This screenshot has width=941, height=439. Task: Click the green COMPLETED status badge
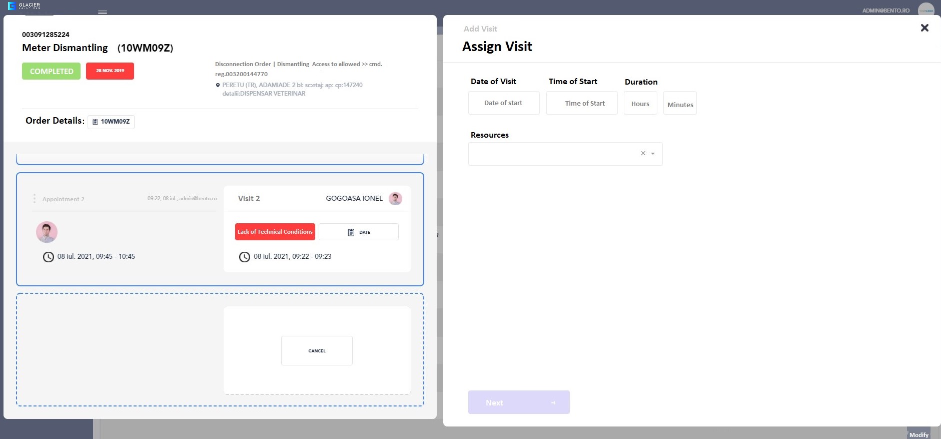pyautogui.click(x=51, y=71)
